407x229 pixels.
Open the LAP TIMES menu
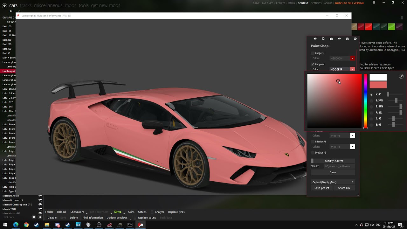pyautogui.click(x=267, y=3)
